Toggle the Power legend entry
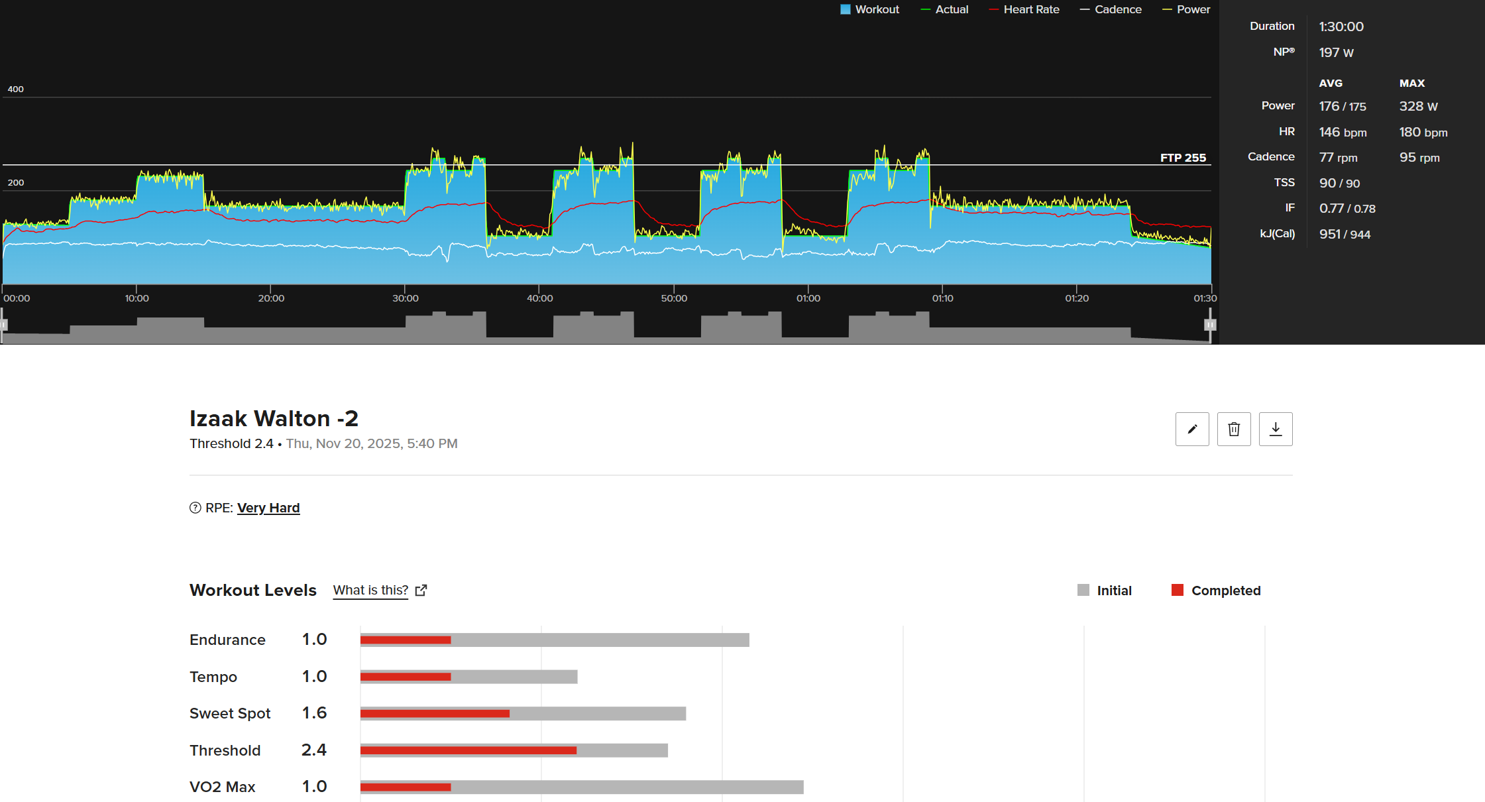 click(1186, 9)
